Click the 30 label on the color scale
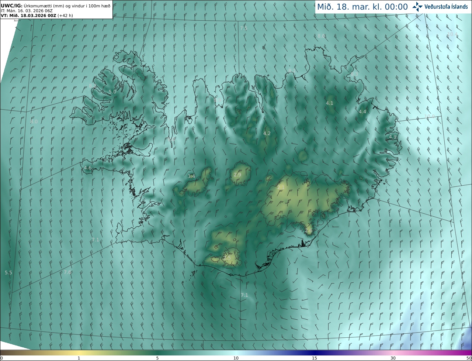Viewport: 472px width, 361px height. [x=393, y=358]
